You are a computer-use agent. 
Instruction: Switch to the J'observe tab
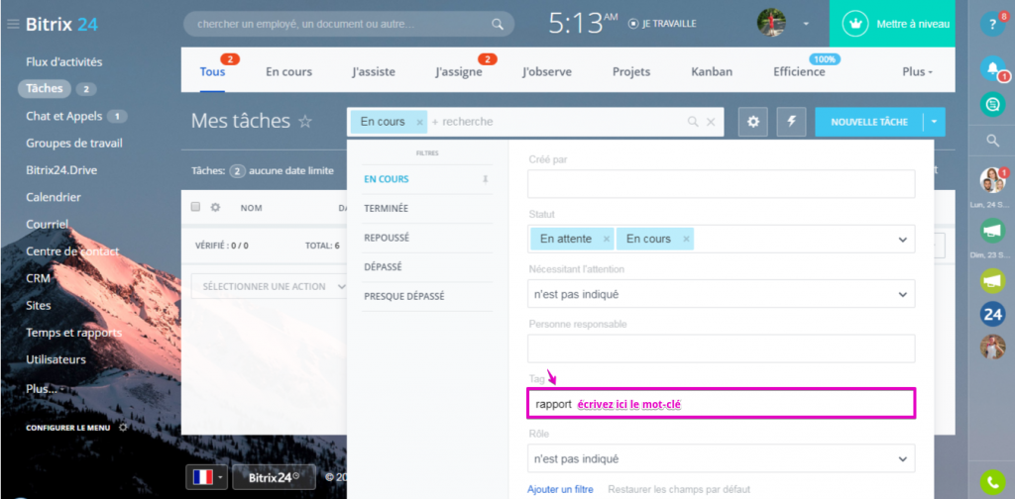[x=547, y=71]
